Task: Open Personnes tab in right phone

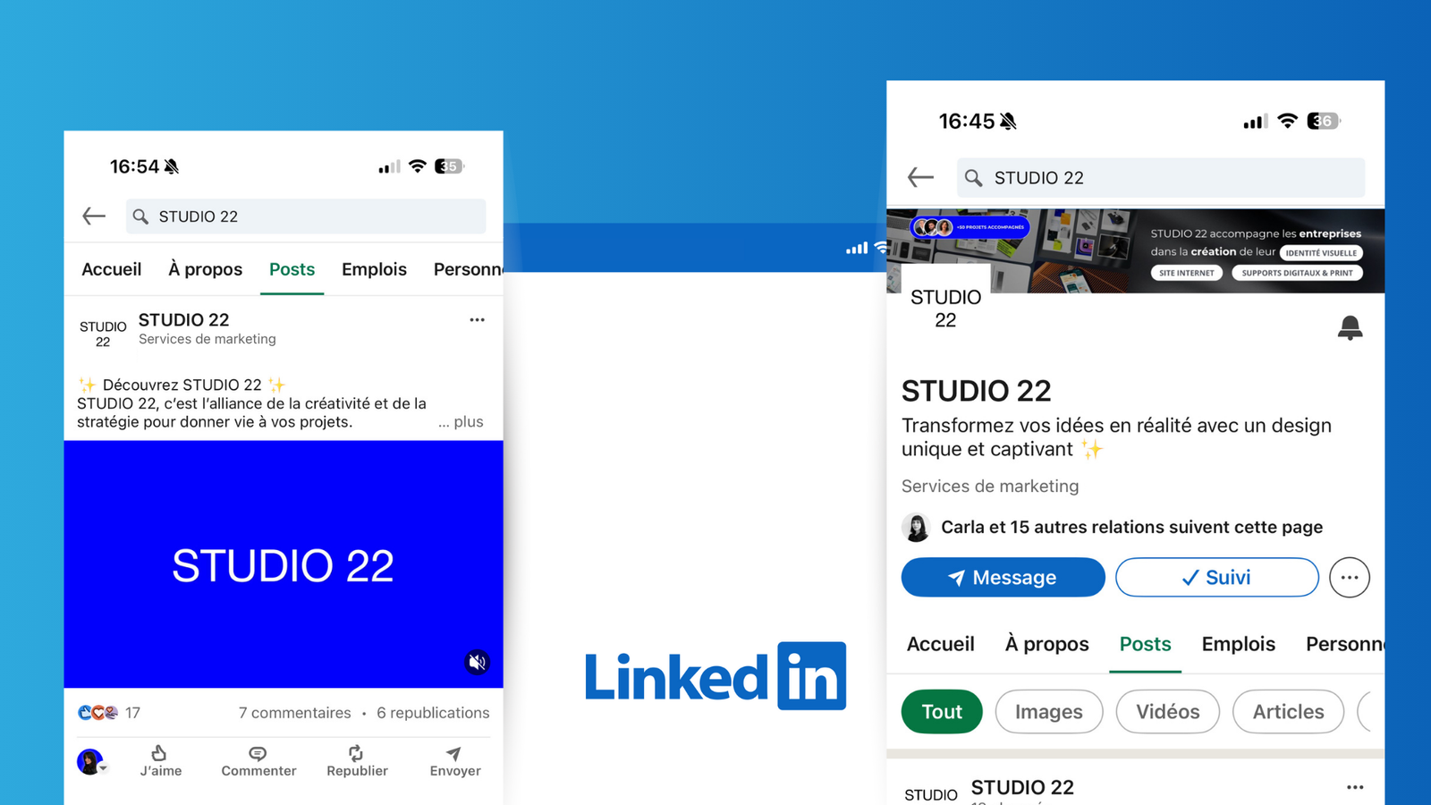Action: click(x=1345, y=644)
